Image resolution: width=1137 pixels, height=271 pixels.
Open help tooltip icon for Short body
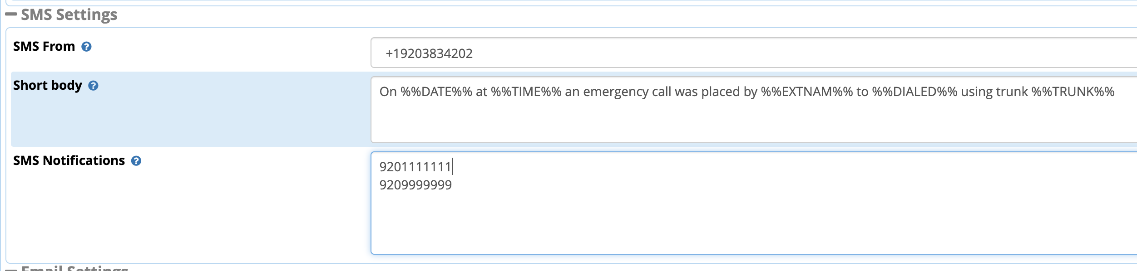93,86
